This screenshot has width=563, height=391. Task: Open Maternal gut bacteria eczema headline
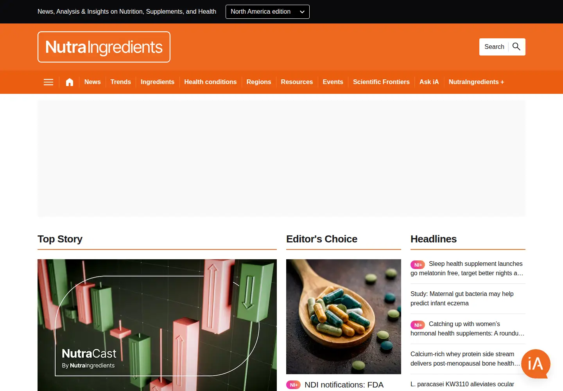point(462,299)
